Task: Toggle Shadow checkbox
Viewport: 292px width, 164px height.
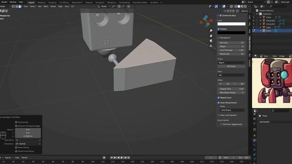Action: coord(219,29)
